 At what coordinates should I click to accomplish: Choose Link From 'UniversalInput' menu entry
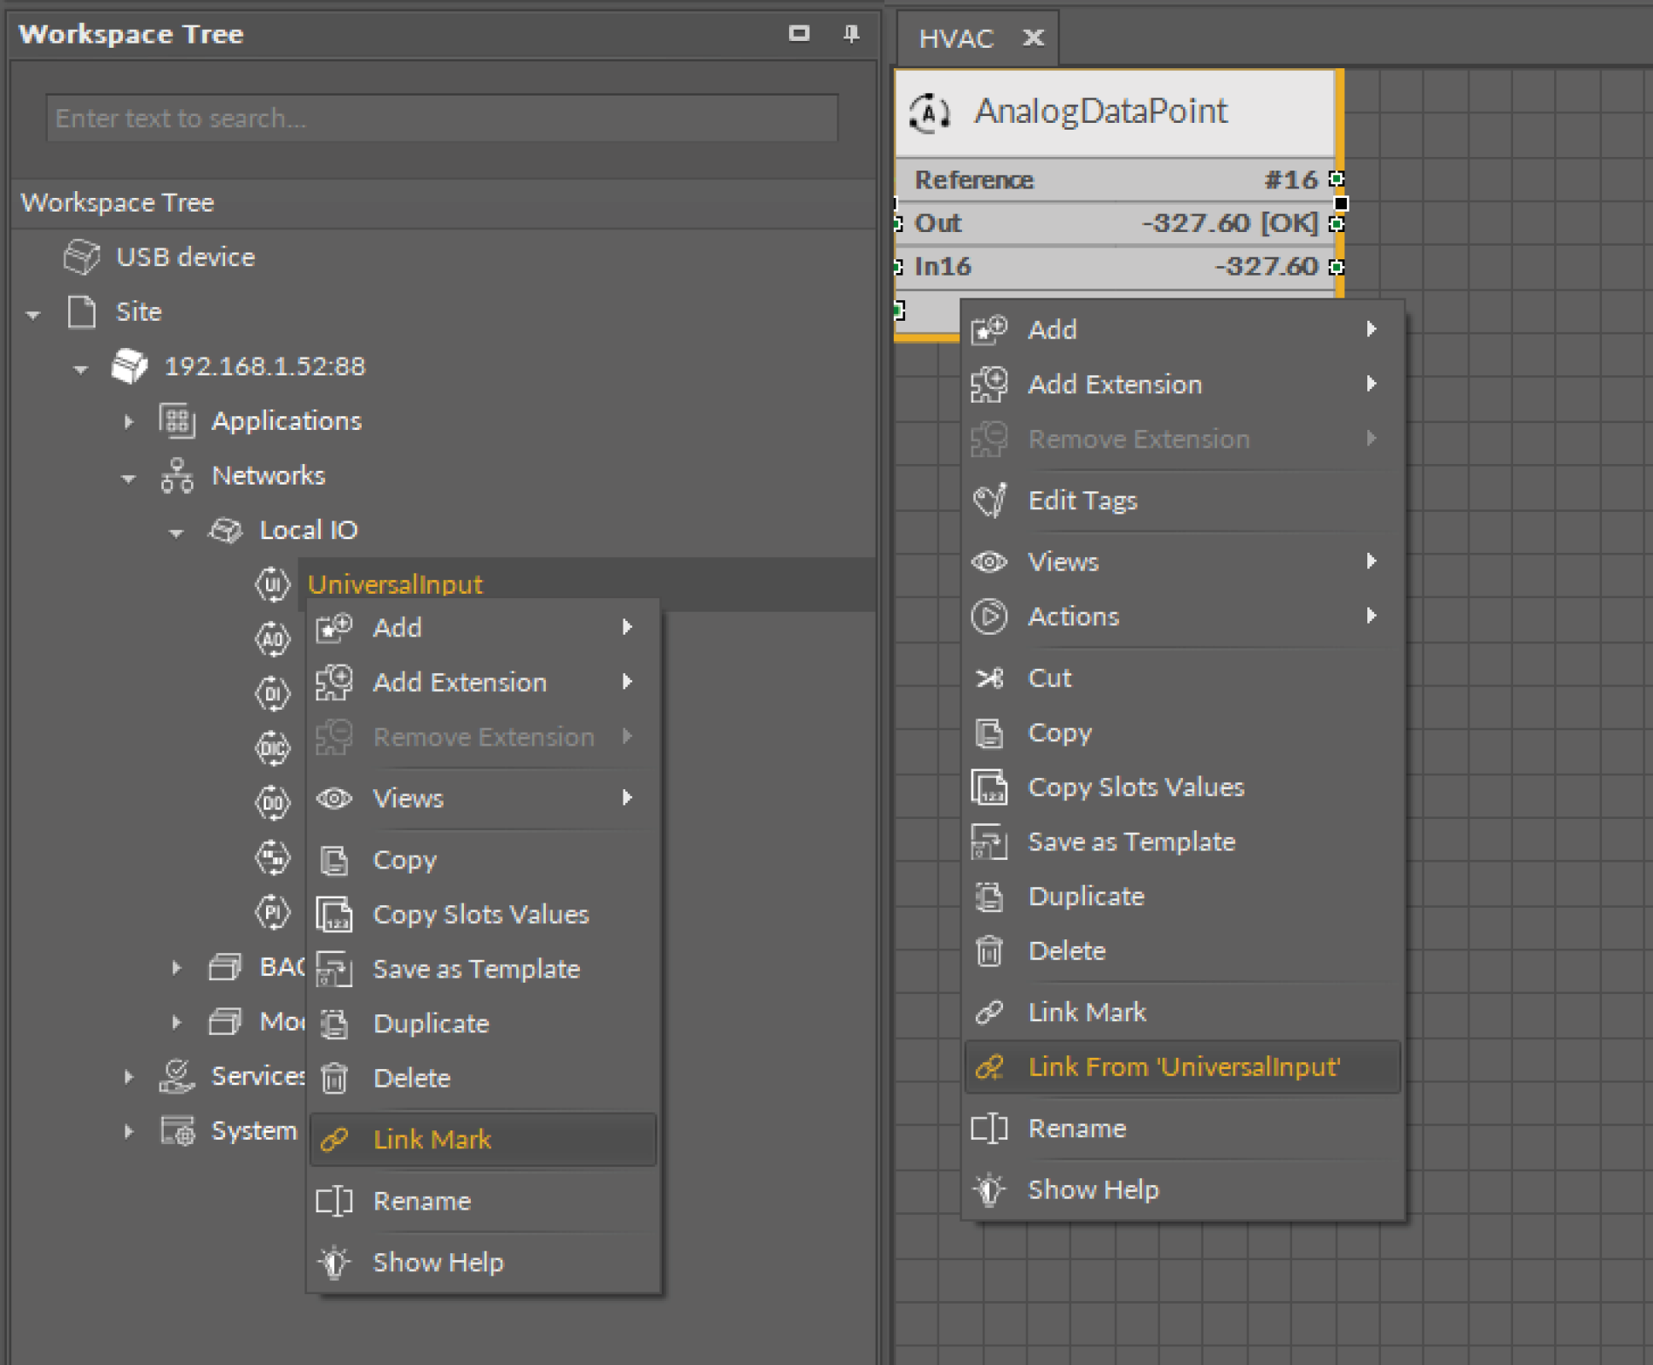tap(1182, 1067)
